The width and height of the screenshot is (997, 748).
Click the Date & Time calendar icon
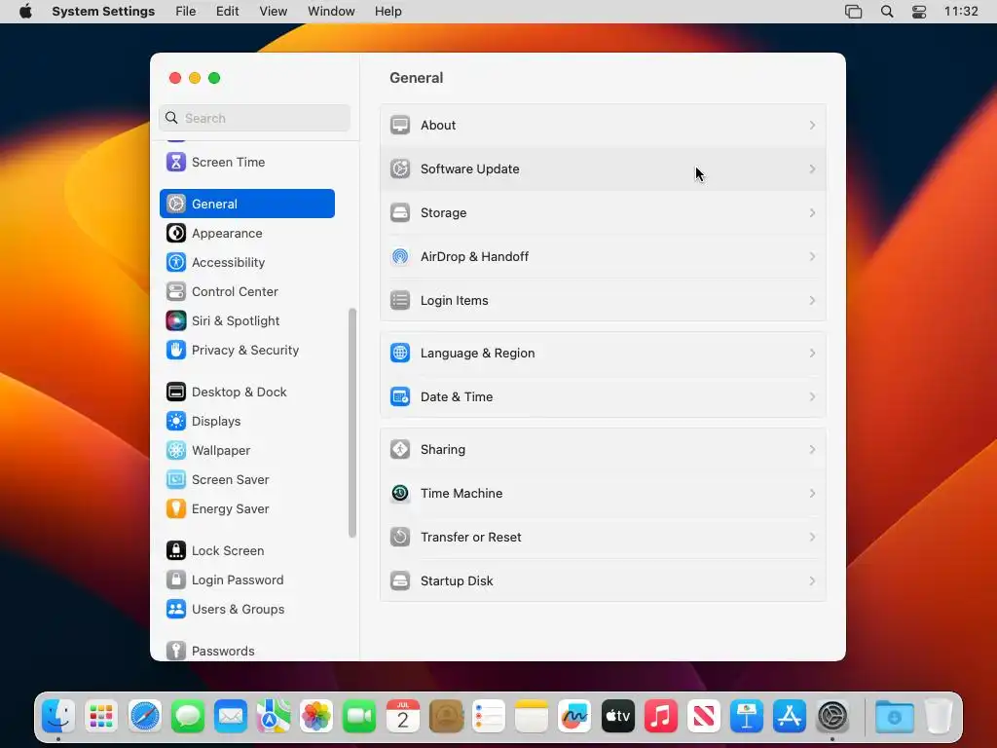(400, 397)
